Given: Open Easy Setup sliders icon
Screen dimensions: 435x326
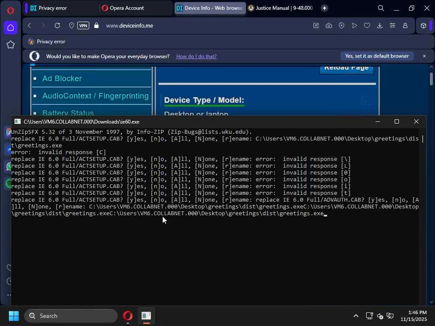Looking at the screenshot, I should point(393,25).
